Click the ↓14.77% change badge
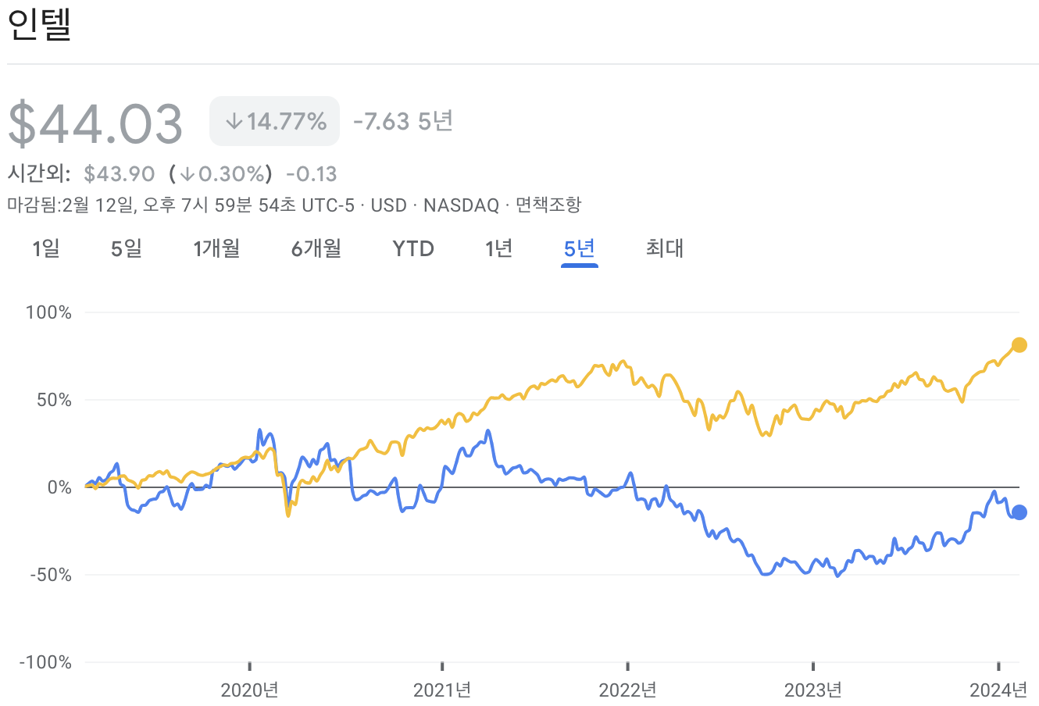This screenshot has width=1039, height=706. [274, 120]
